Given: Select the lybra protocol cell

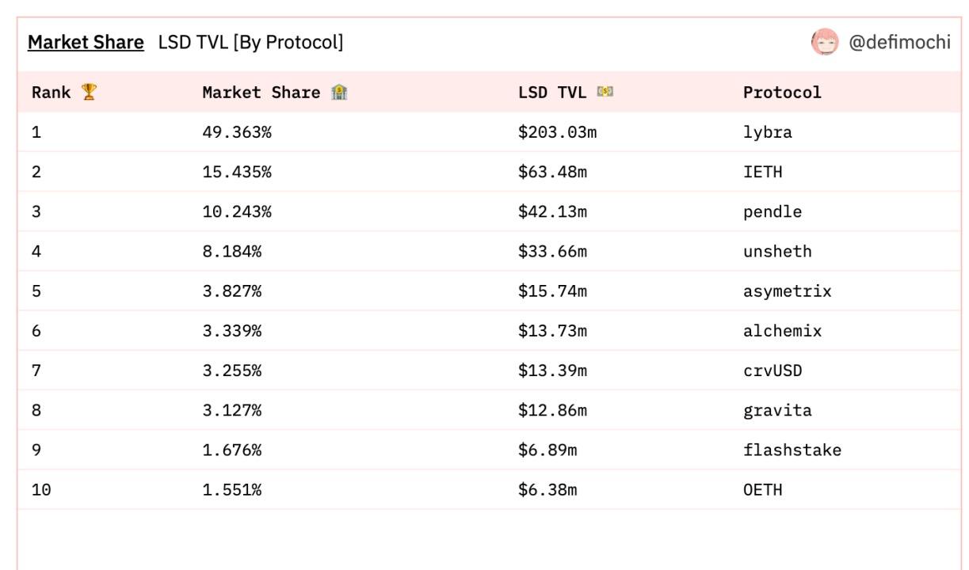Looking at the screenshot, I should pyautogui.click(x=767, y=132).
